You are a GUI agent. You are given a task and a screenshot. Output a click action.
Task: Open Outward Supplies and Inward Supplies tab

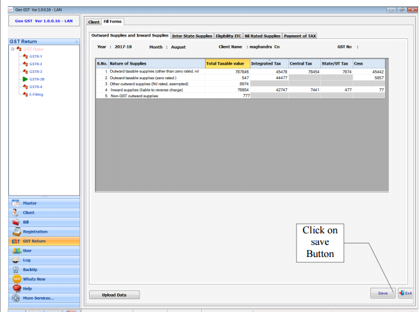[x=130, y=35]
